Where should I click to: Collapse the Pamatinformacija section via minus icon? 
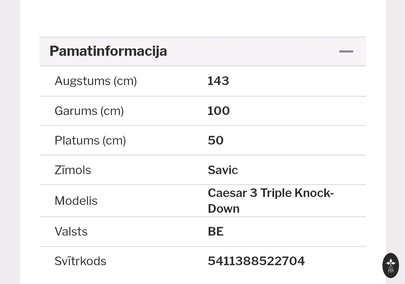[x=346, y=51]
